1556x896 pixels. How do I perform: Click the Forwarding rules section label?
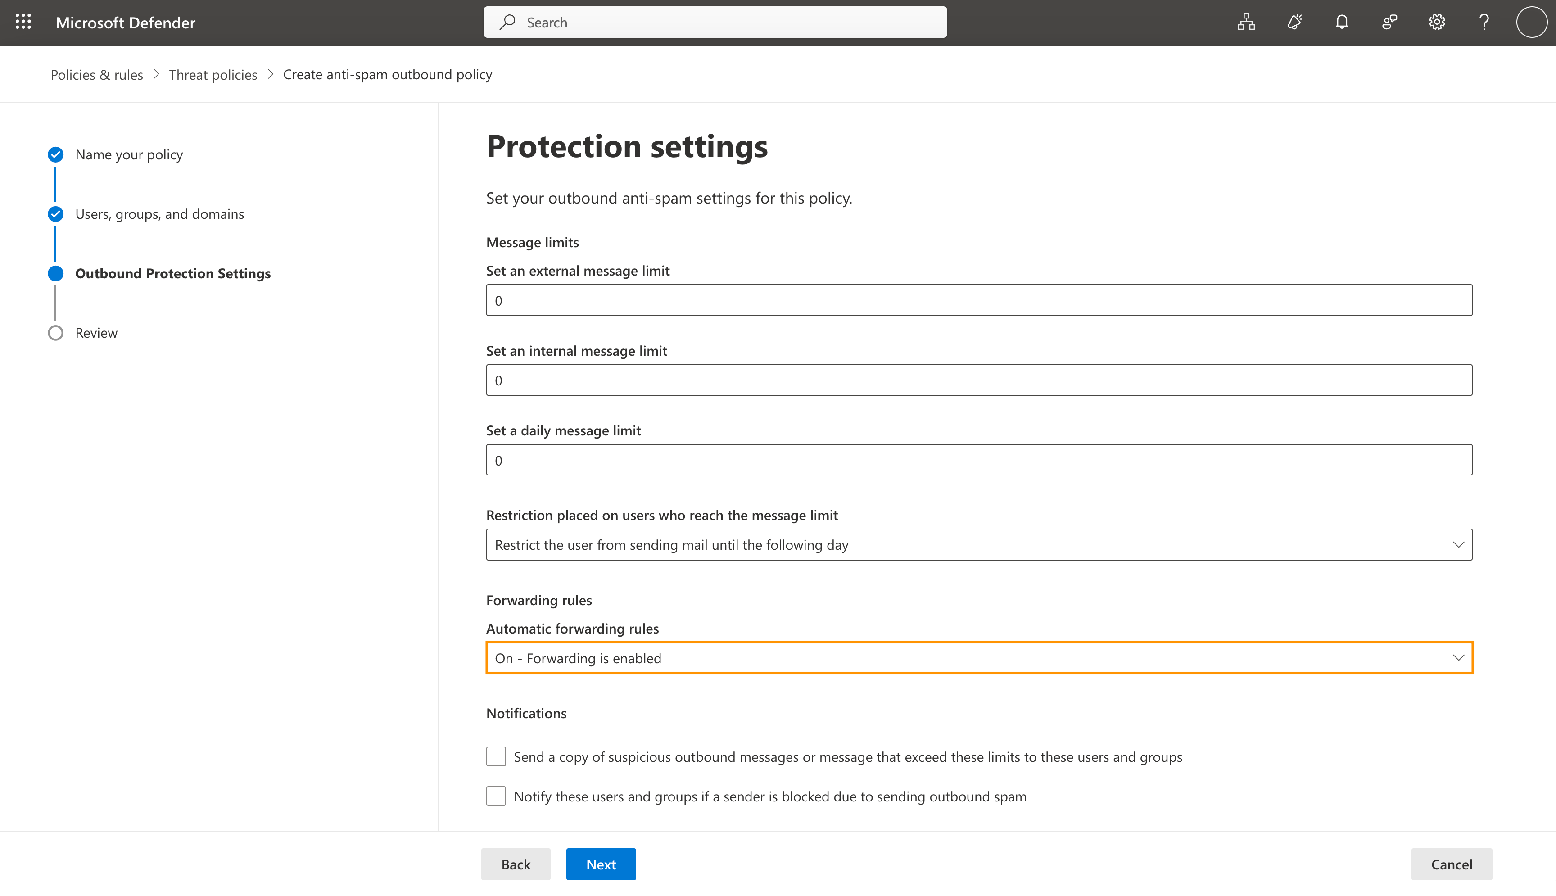coord(539,600)
